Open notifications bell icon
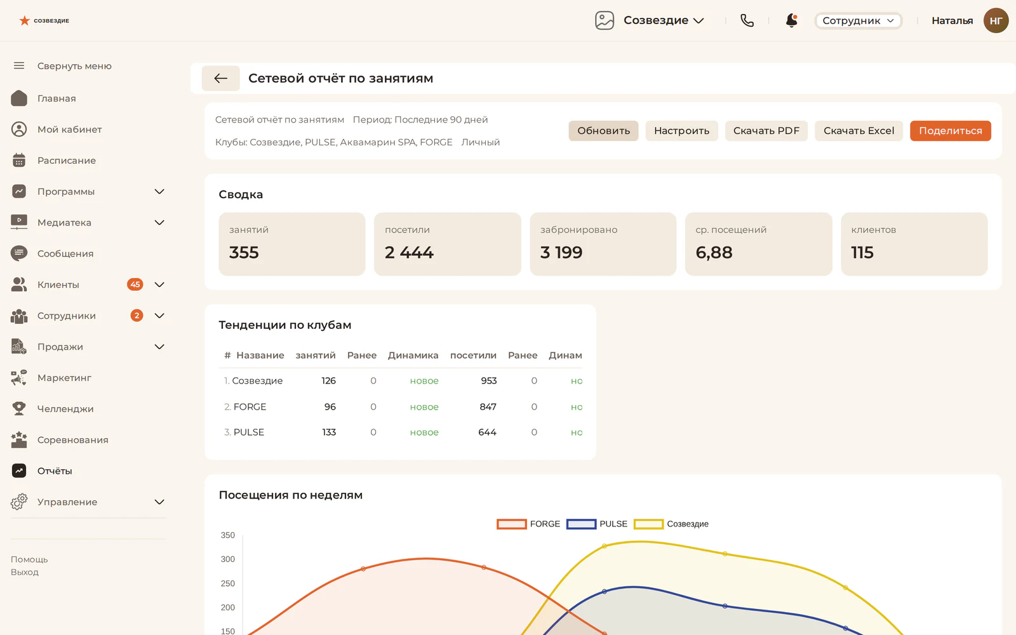 (x=791, y=20)
